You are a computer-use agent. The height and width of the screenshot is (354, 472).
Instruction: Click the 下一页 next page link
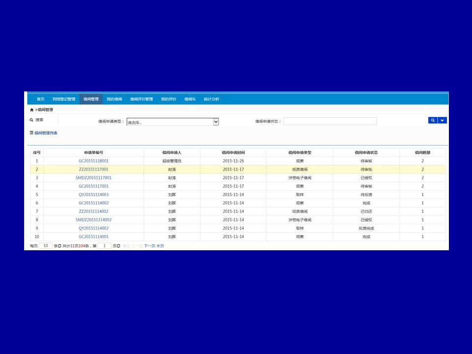coord(149,246)
